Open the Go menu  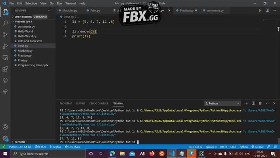click(x=52, y=4)
